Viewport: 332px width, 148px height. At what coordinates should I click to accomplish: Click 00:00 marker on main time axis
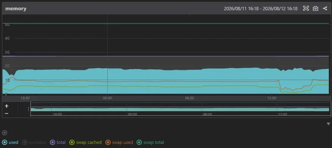pos(107,98)
